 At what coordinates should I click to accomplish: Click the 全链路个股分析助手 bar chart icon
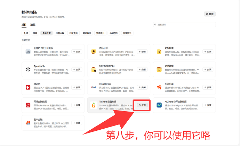coord(28,52)
